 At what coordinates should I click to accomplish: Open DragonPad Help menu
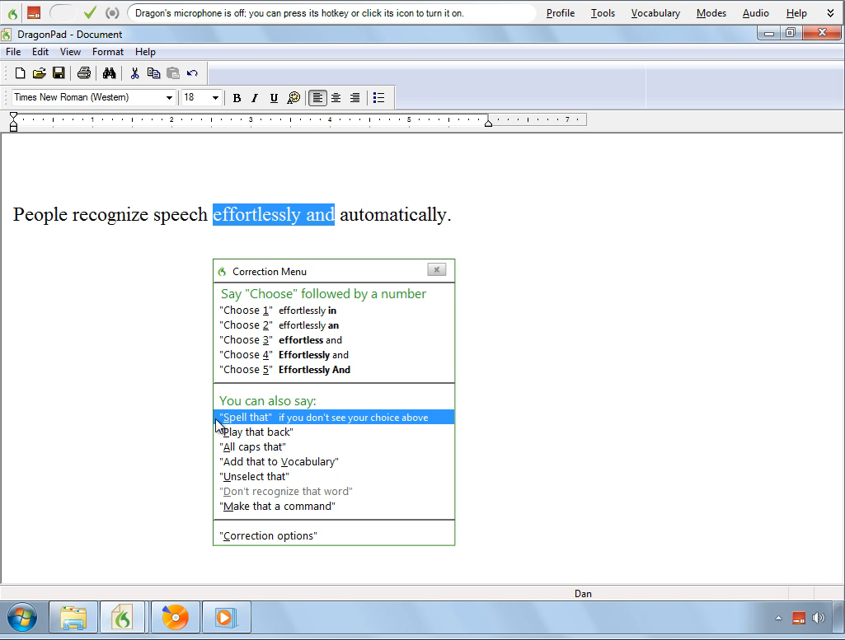pyautogui.click(x=145, y=52)
